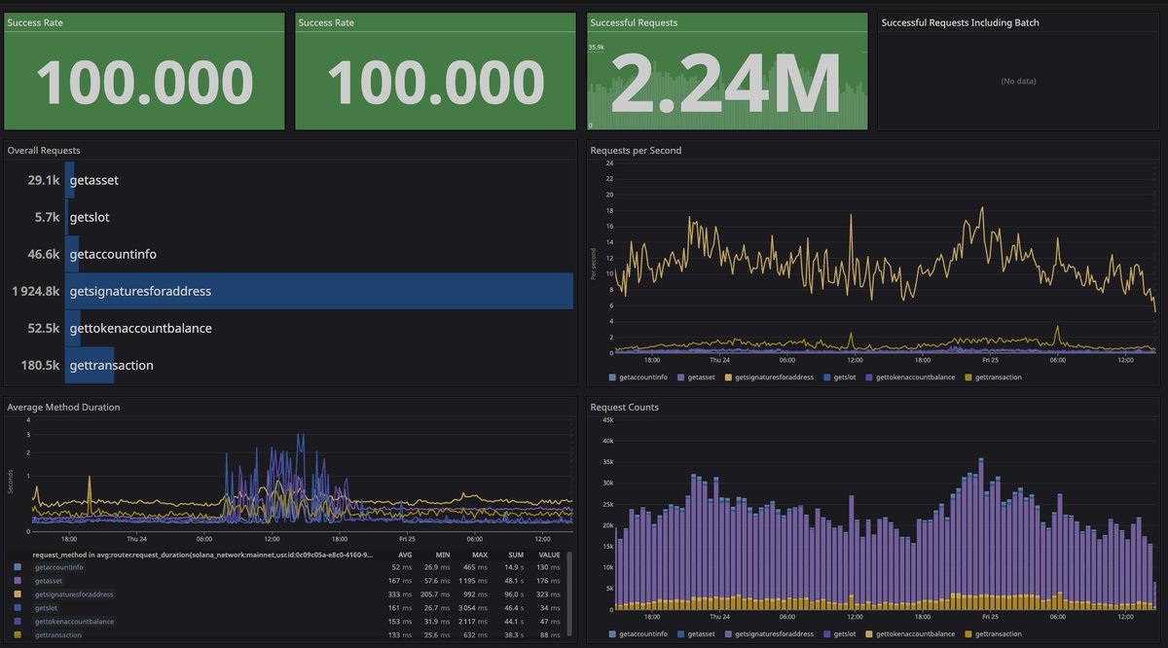Image resolution: width=1168 pixels, height=648 pixels.
Task: Click getslot color swatch in Request Counts legend
Action: point(827,635)
